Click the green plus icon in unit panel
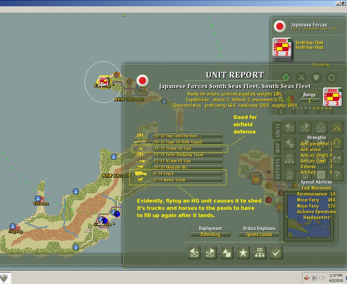Screen dimensions: 347x284 tap(286, 78)
